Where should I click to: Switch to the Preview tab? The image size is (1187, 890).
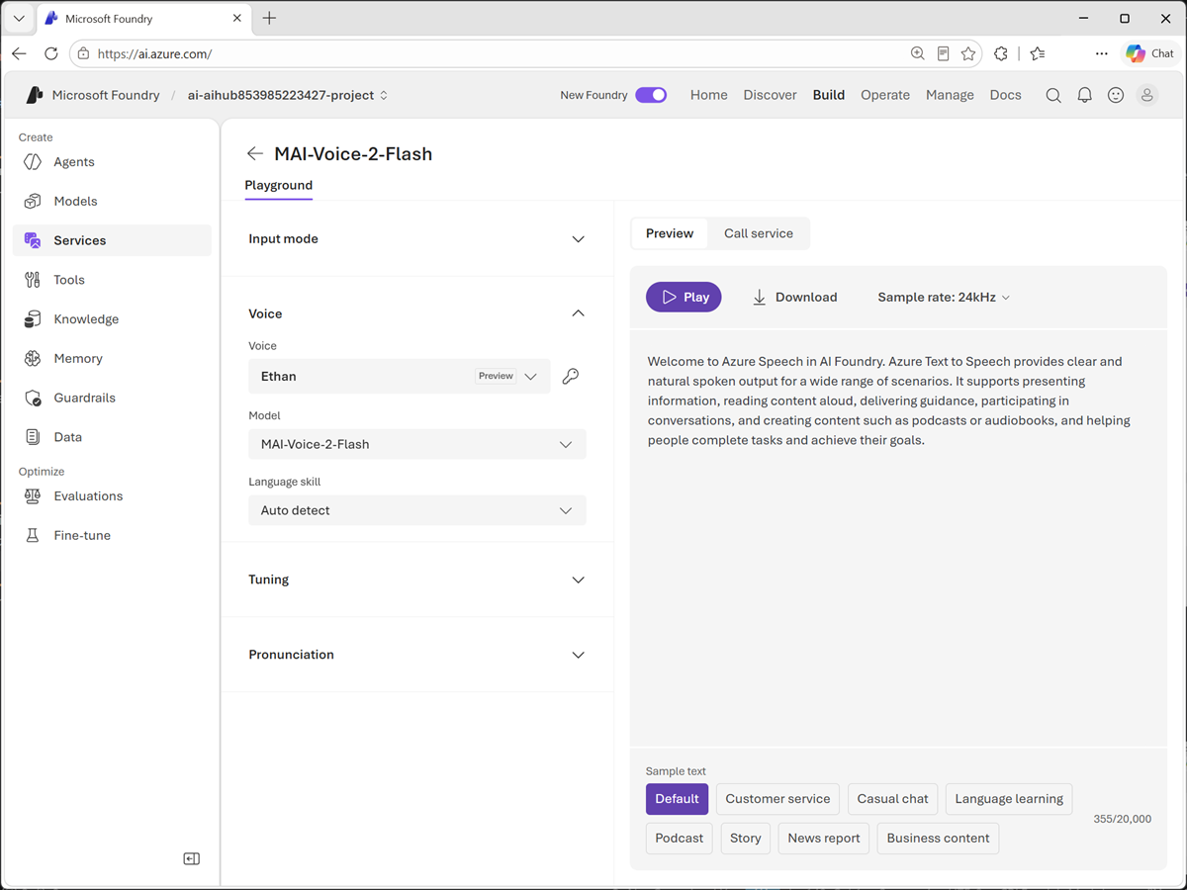[x=670, y=233]
